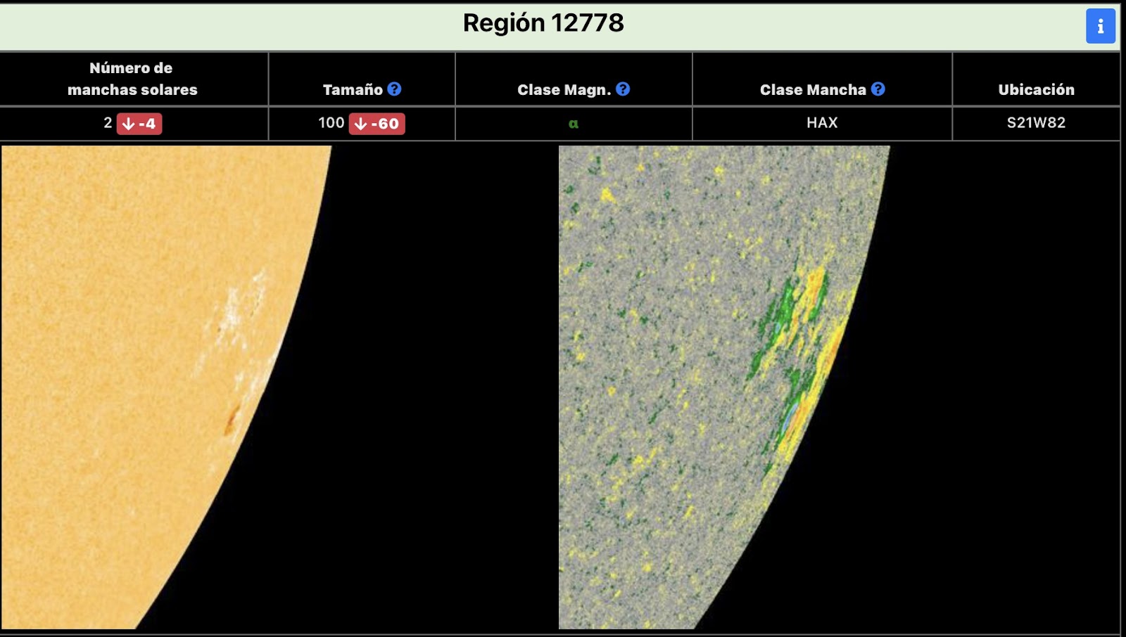This screenshot has width=1126, height=637.
Task: Select the Número de manchas solares header
Action: coord(132,79)
